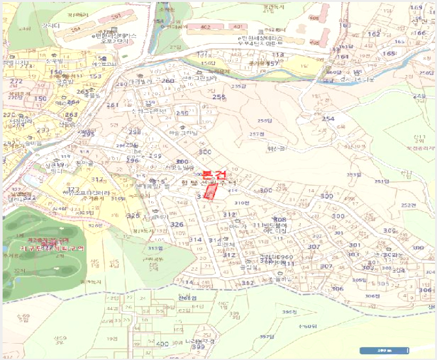Click the map scale bar
437x360 pixels.
[384, 350]
